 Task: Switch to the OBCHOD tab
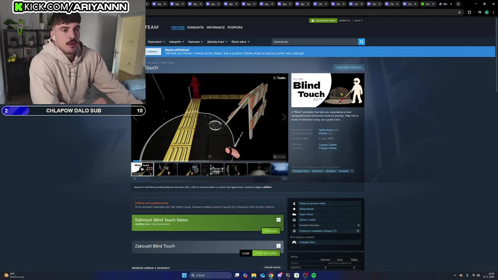click(178, 27)
